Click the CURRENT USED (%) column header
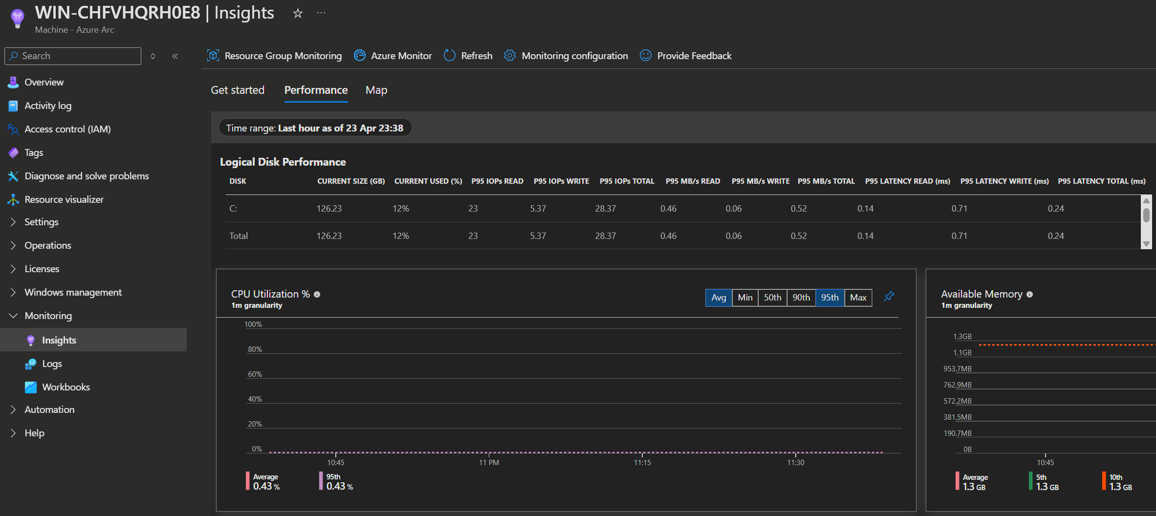Screen dimensions: 1156x516 coord(428,181)
